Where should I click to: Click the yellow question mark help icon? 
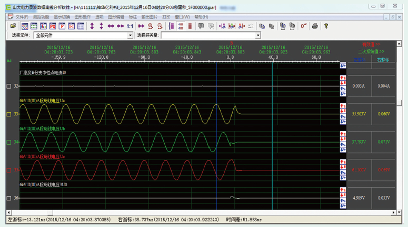[326, 26]
